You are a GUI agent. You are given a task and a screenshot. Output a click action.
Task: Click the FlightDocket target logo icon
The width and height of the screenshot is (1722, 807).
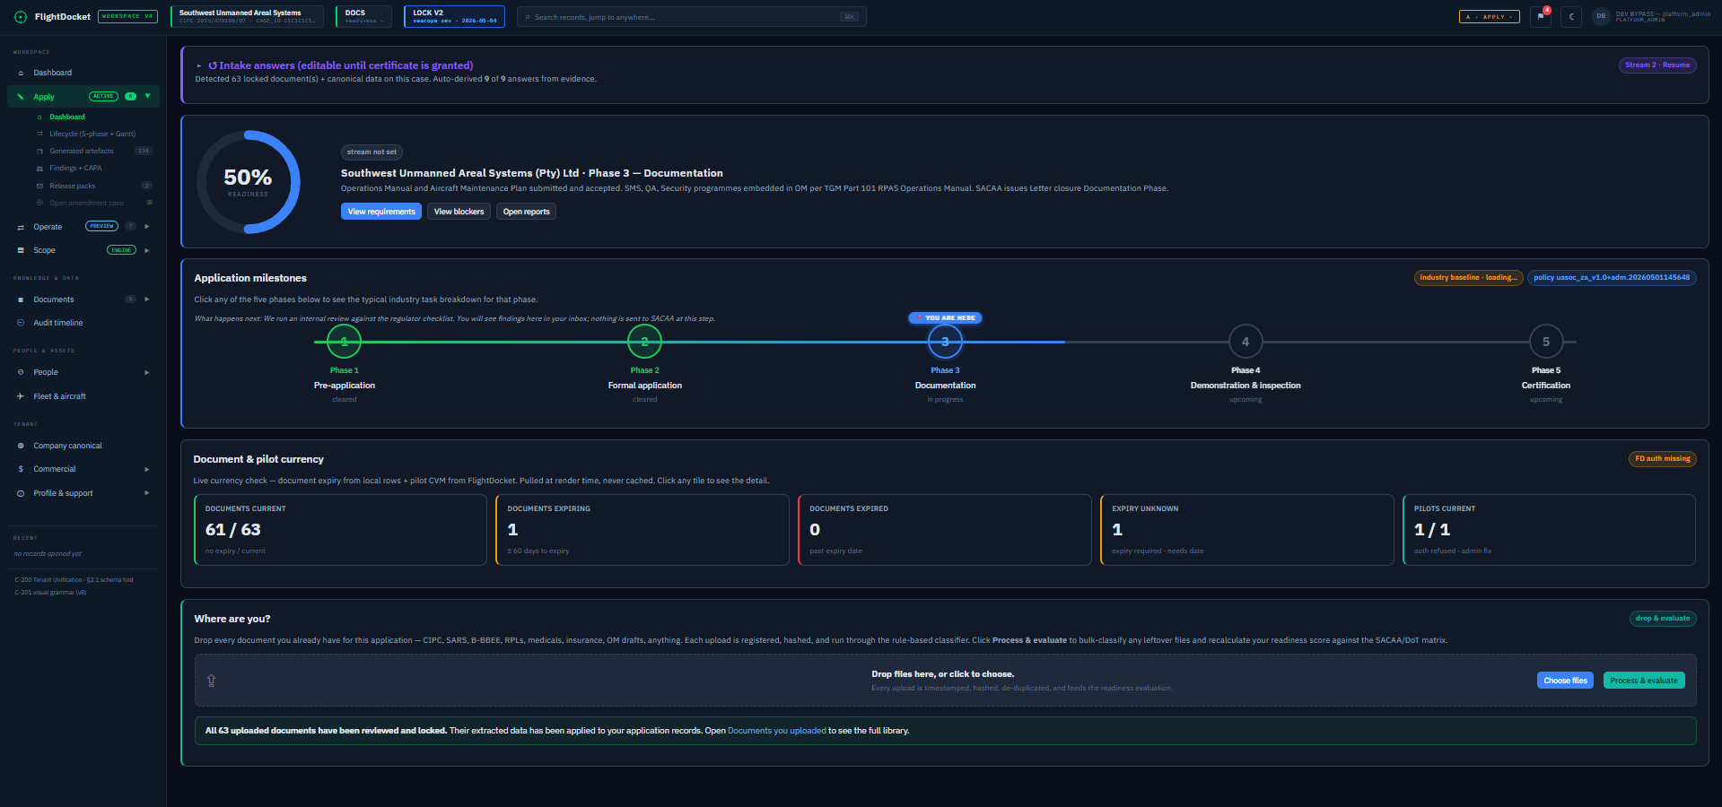[x=21, y=17]
